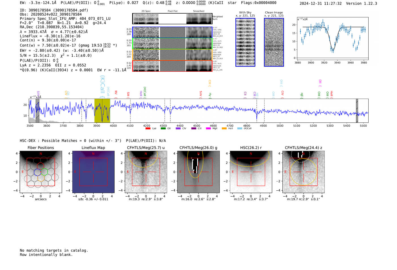Open the HSC(26.2) r cutout
Image resolution: width=397 pixels, height=270 pixels.
[251, 172]
